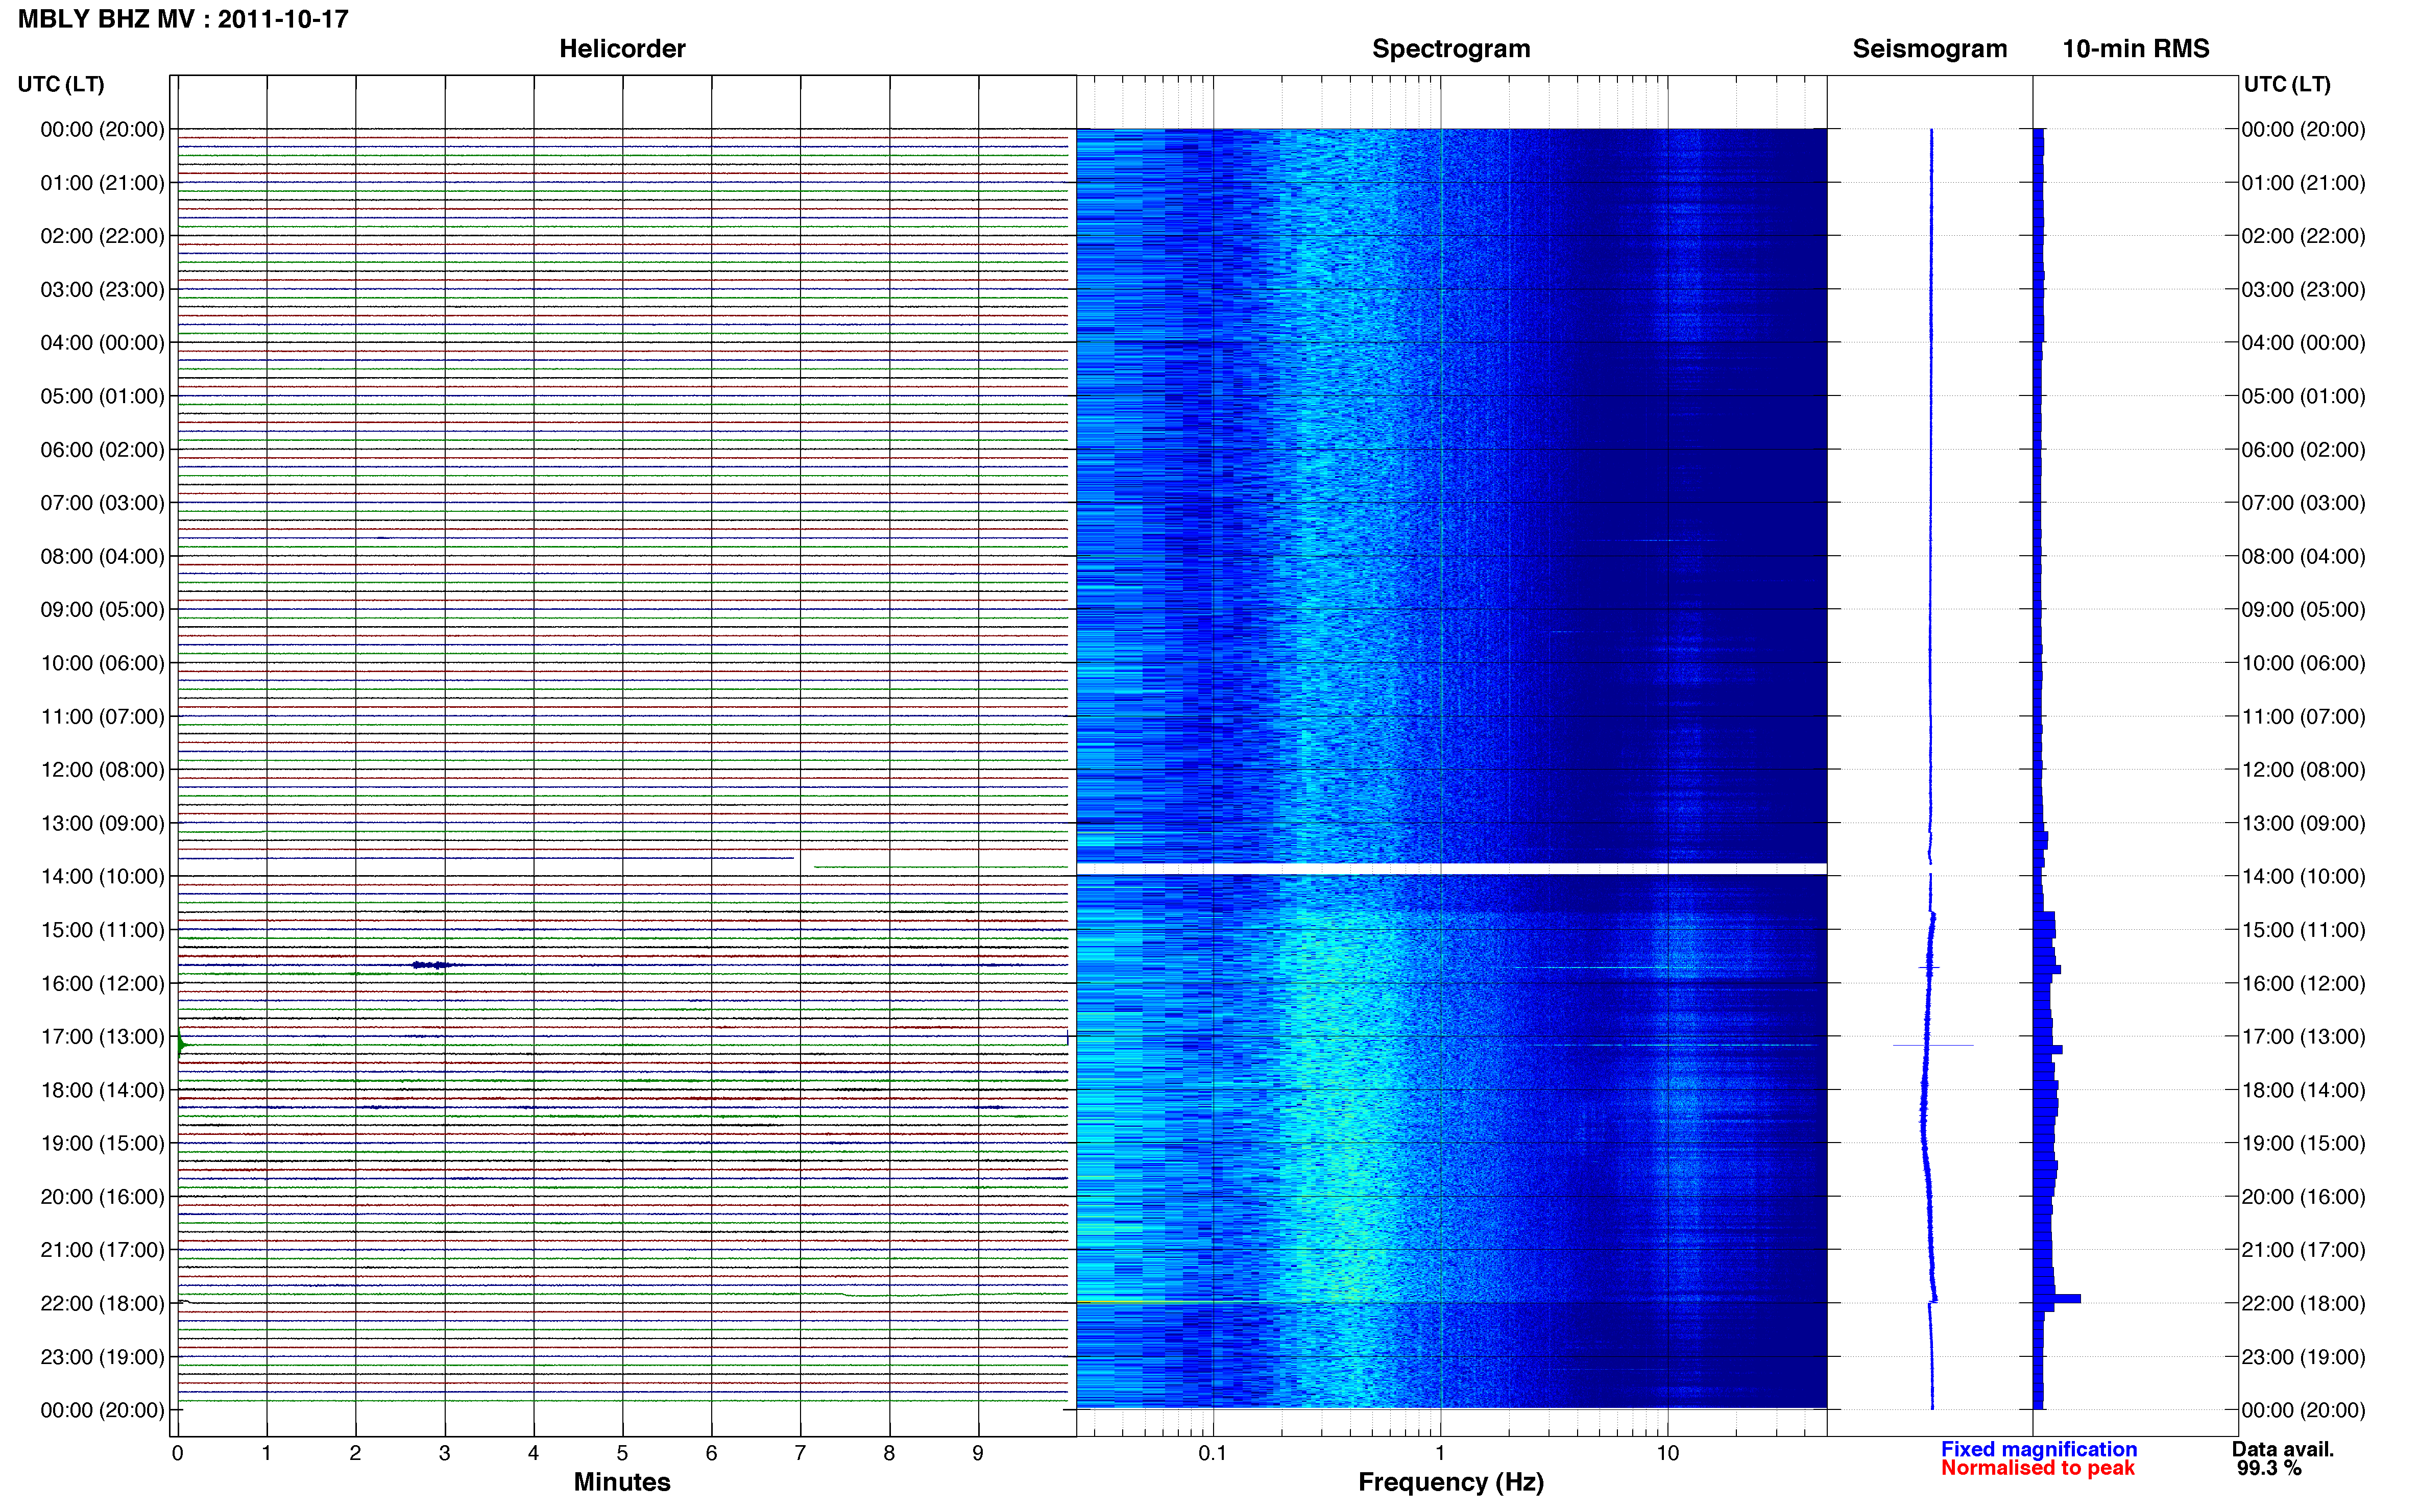This screenshot has height=1512, width=2420.
Task: Select the 'Helicorder' panel heading
Action: 622,49
